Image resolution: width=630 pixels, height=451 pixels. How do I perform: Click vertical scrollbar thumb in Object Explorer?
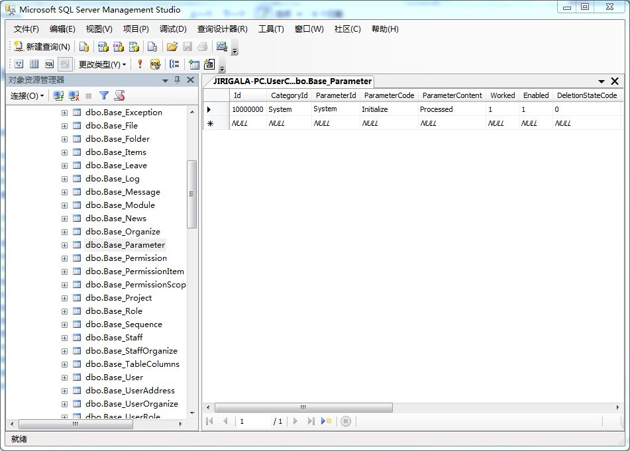(x=191, y=194)
